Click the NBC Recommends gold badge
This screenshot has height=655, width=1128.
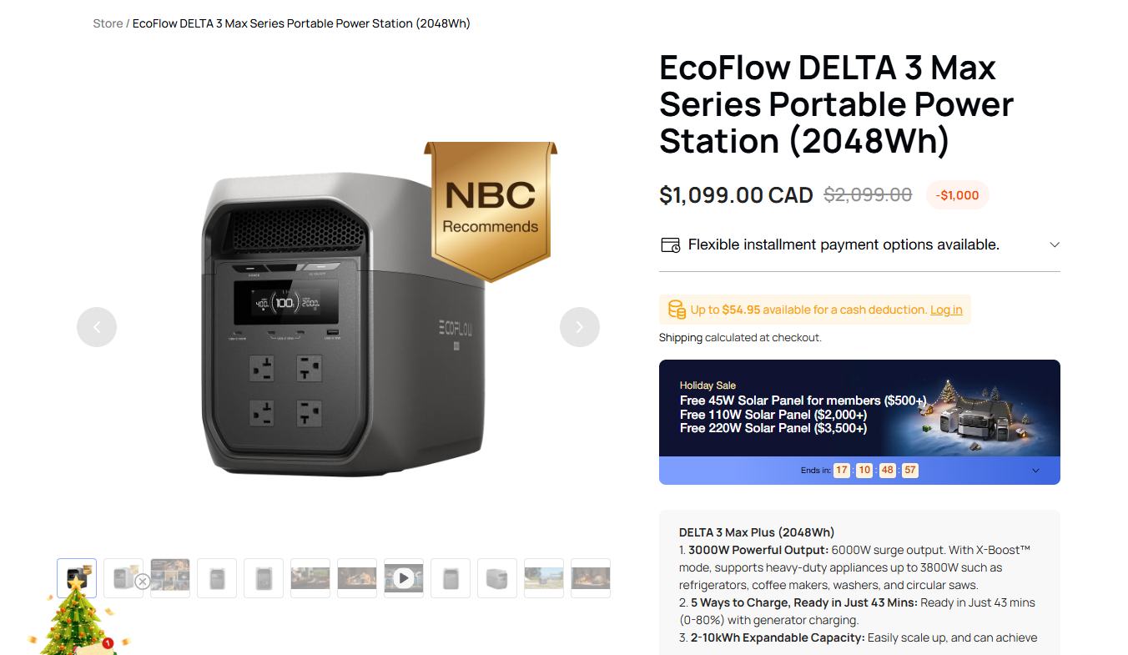pos(490,209)
